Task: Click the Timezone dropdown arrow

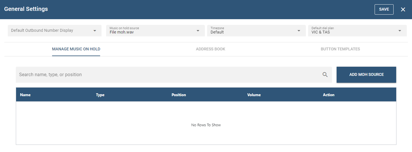Action: click(299, 31)
